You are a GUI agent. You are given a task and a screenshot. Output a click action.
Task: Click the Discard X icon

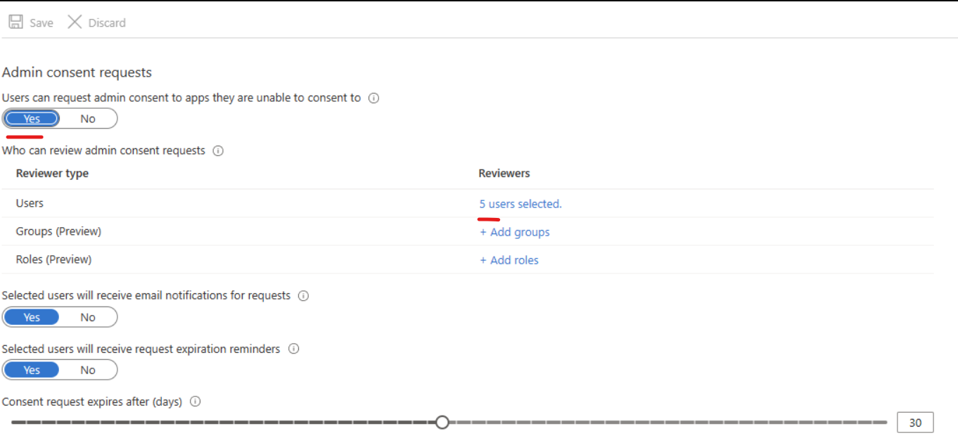[75, 22]
